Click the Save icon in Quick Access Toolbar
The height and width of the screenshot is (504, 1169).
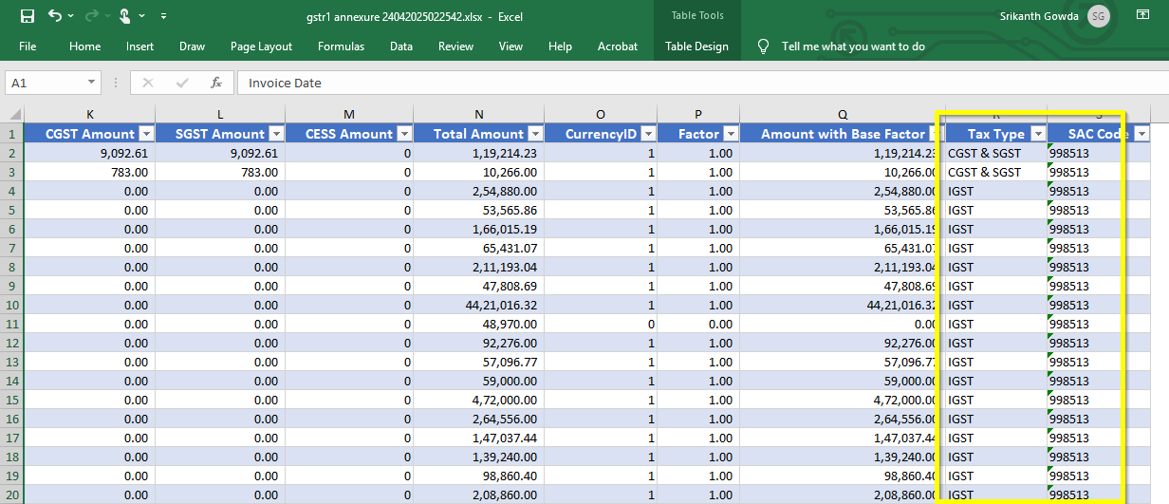pyautogui.click(x=28, y=16)
